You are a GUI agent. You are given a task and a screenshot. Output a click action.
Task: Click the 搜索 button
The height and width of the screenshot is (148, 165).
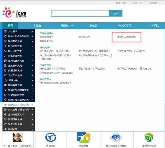click(116, 13)
